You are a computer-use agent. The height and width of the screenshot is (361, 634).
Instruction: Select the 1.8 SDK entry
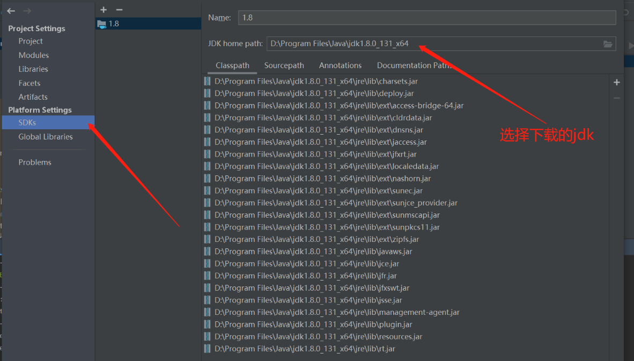click(x=149, y=24)
